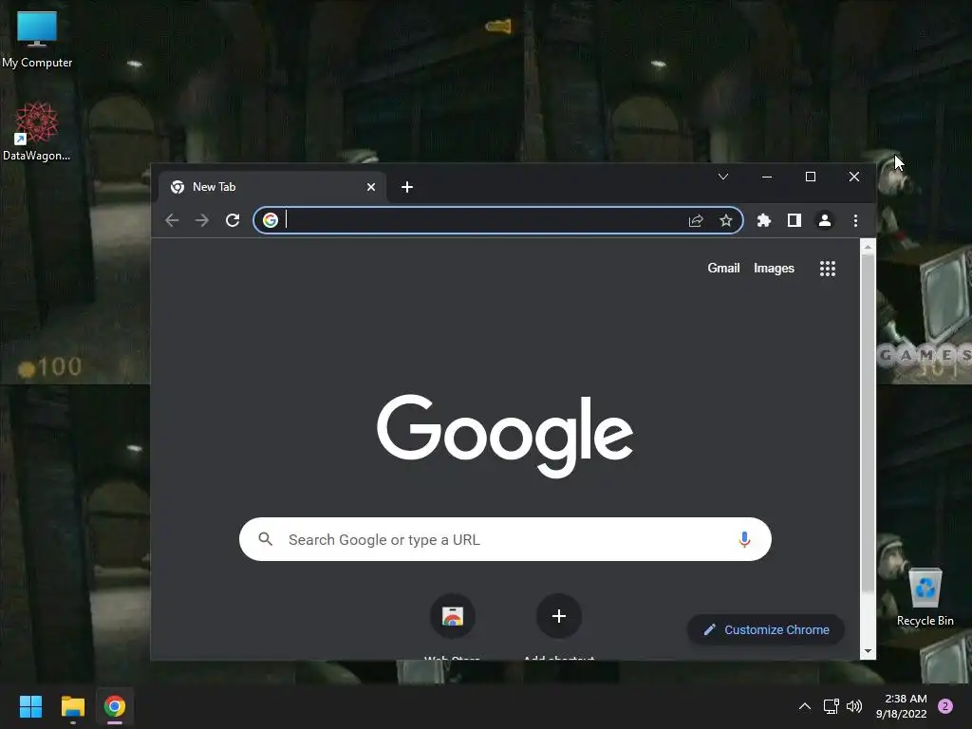Open File Explorer from taskbar
Image resolution: width=972 pixels, height=729 pixels.
(x=72, y=706)
